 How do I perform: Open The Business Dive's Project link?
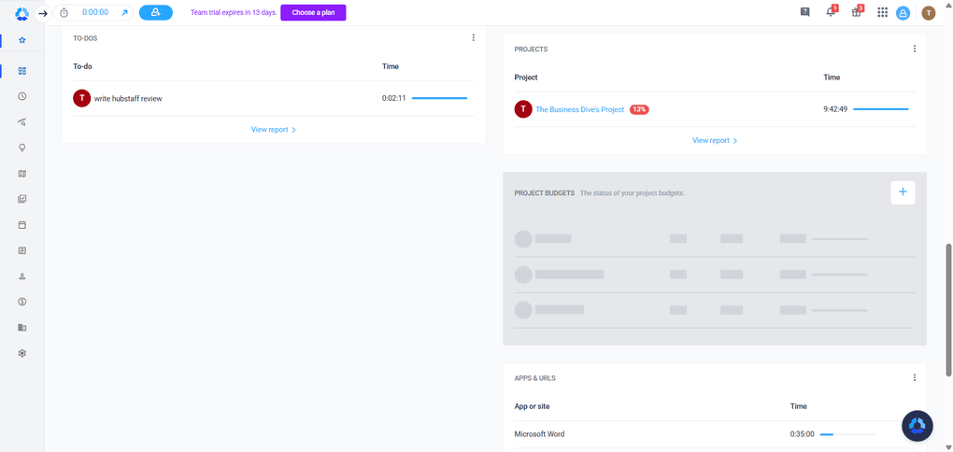coord(580,109)
